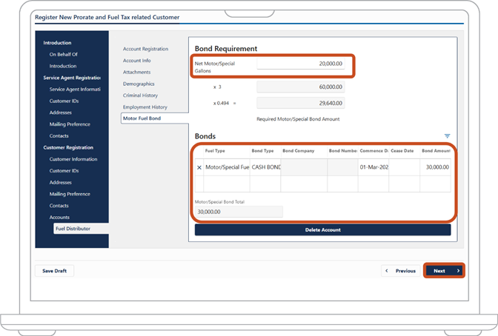The height and width of the screenshot is (336, 498).
Task: Click the 30,000.00 bond amount cell
Action: click(x=435, y=167)
